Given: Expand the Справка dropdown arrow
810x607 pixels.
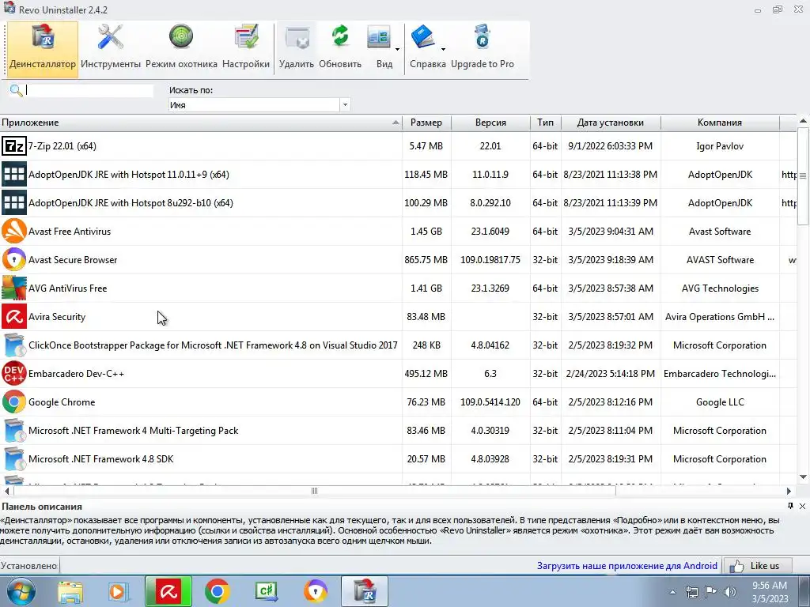Looking at the screenshot, I should pos(443,50).
